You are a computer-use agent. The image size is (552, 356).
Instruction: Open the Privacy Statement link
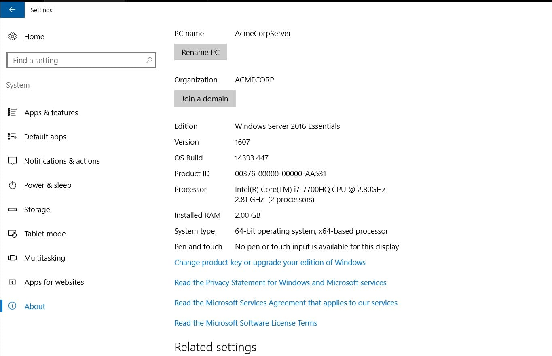(280, 283)
